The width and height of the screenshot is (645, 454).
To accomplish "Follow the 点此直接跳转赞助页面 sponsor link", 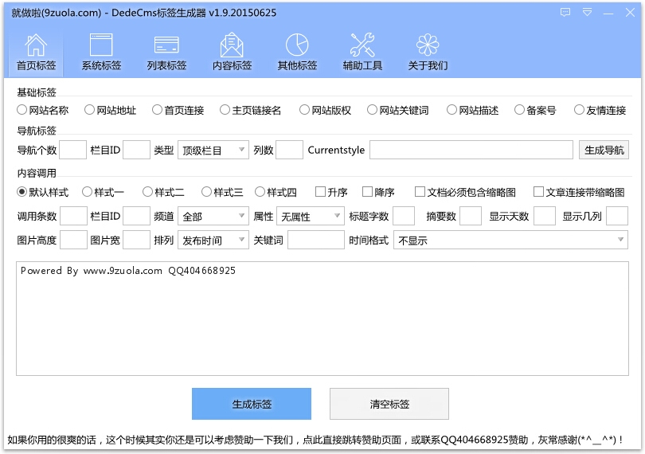I will click(352, 440).
